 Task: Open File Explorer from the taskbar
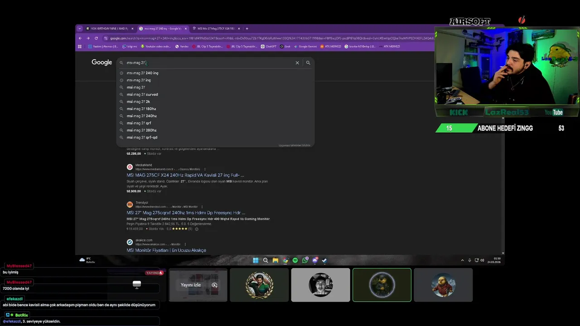275,260
